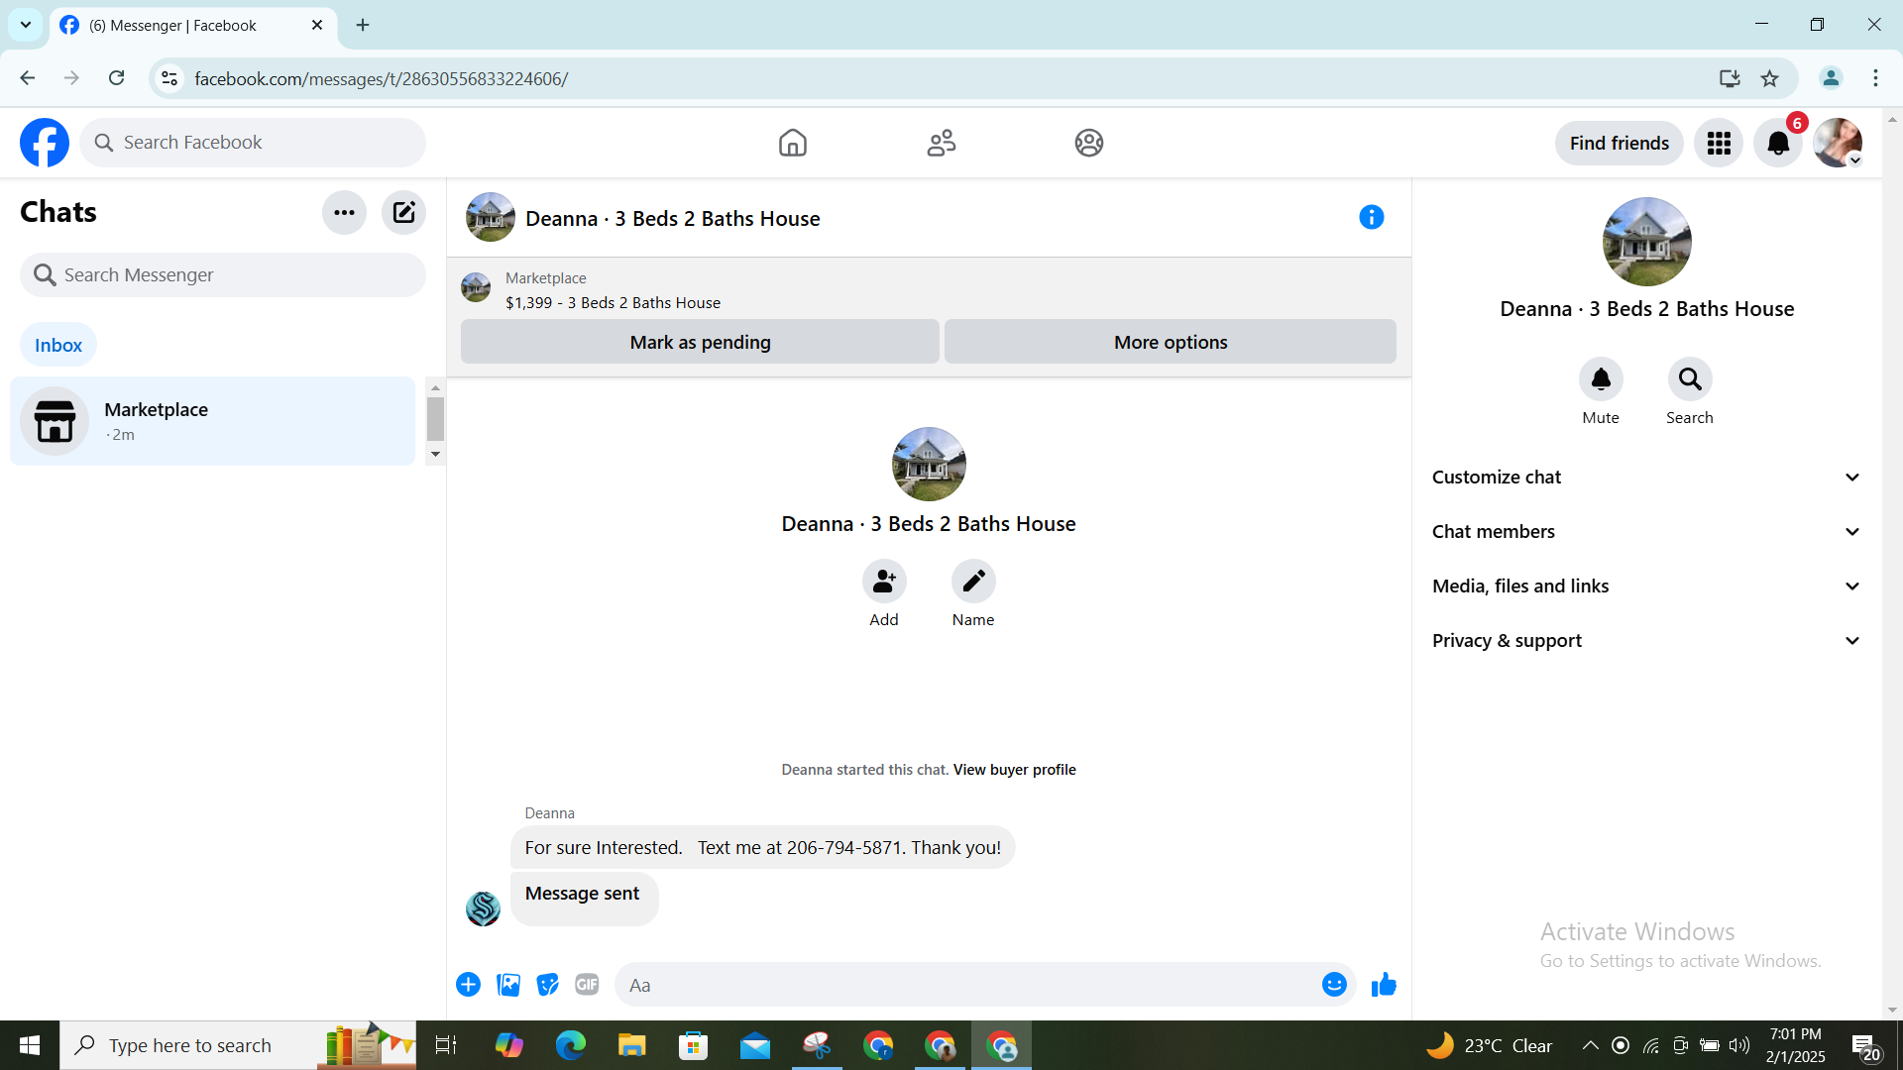The image size is (1903, 1070).
Task: Mute this conversation
Action: point(1601,379)
